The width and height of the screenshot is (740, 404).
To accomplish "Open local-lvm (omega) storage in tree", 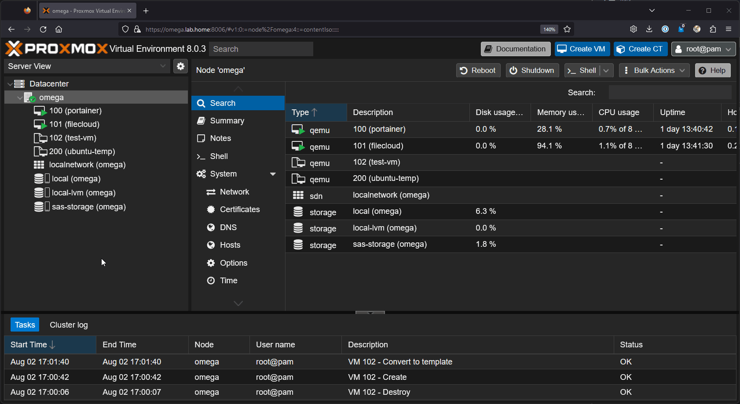I will pos(84,193).
